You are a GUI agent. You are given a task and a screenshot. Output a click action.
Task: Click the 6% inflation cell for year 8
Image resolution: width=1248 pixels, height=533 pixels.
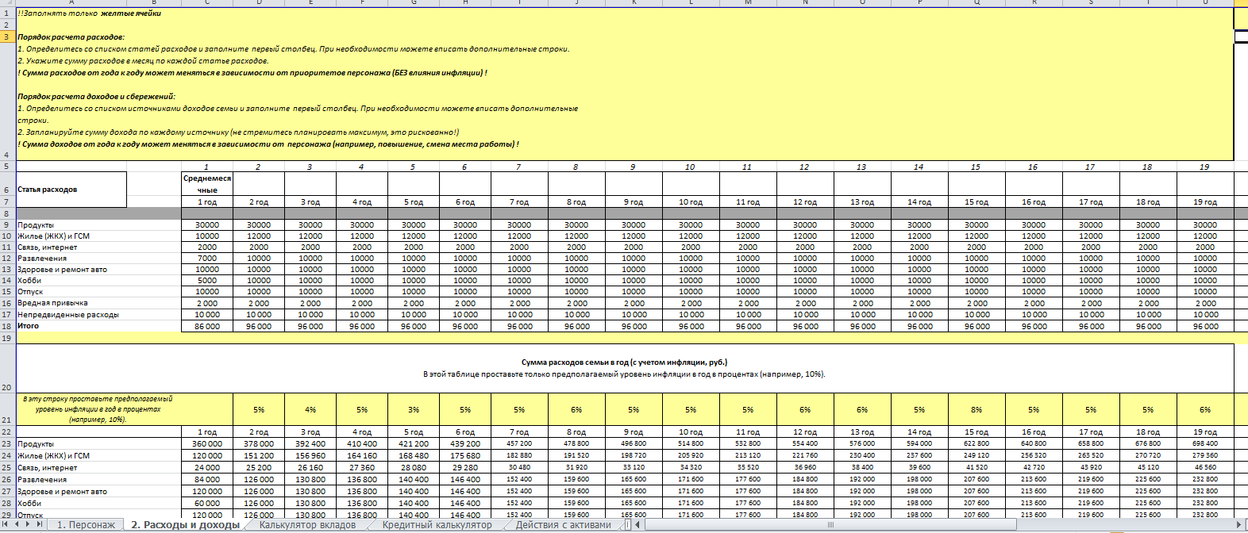pyautogui.click(x=576, y=409)
